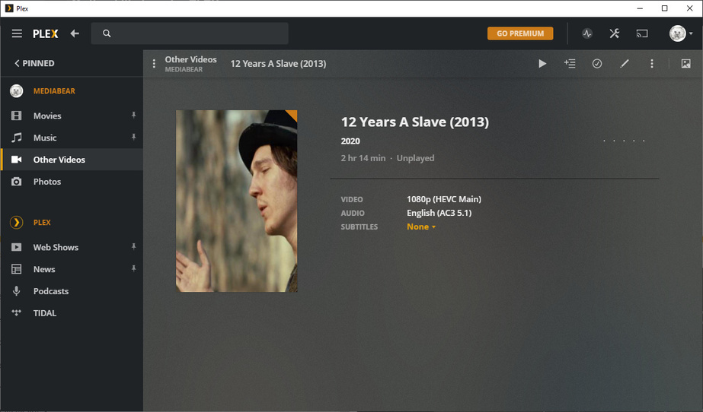The height and width of the screenshot is (412, 703).
Task: Click the cast to device icon
Action: (642, 33)
